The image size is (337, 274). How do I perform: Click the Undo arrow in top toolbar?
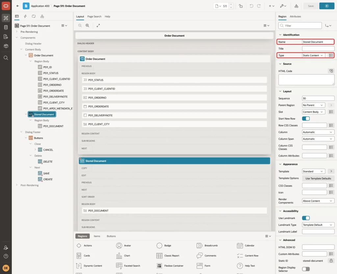[x=251, y=6]
